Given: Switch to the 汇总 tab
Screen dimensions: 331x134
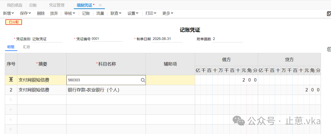Looking at the screenshot, I should point(27,47).
